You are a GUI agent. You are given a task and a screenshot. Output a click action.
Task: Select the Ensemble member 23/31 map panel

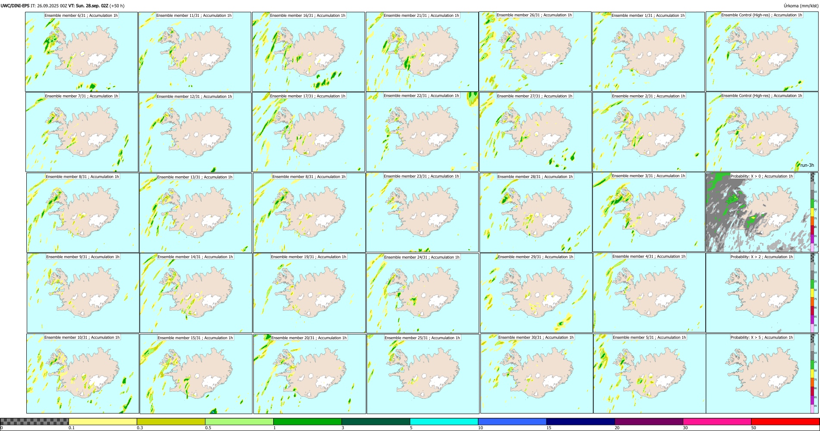[x=423, y=212]
